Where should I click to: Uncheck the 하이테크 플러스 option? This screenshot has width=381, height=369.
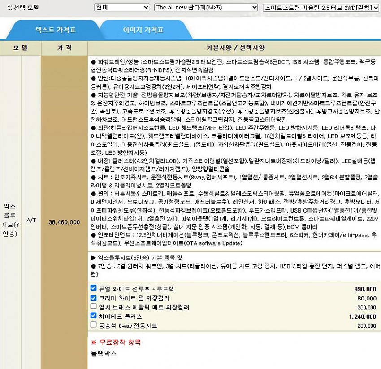click(x=94, y=316)
